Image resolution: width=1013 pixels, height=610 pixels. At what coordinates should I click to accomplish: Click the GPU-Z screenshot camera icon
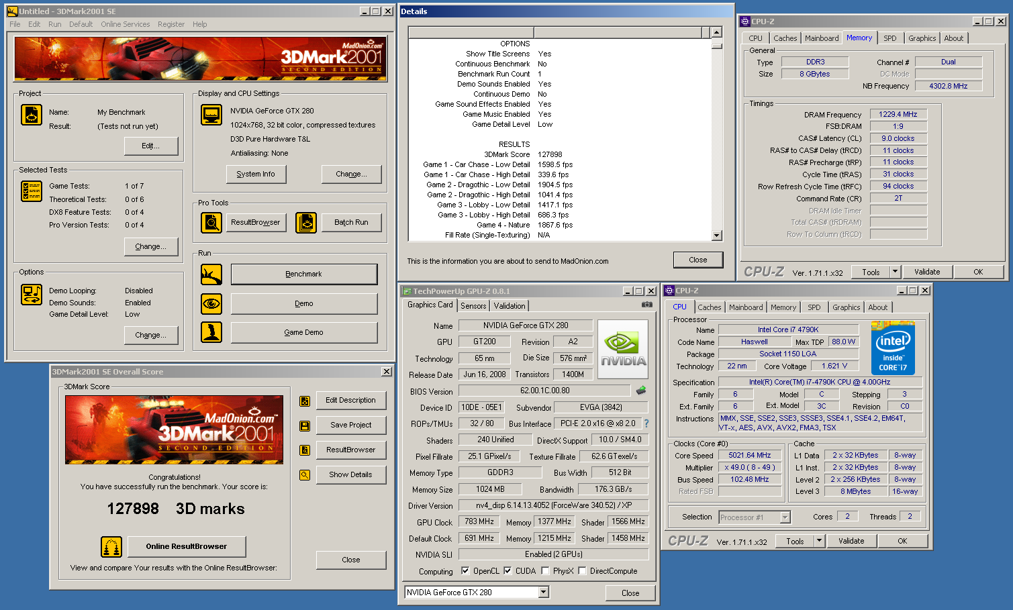point(647,305)
